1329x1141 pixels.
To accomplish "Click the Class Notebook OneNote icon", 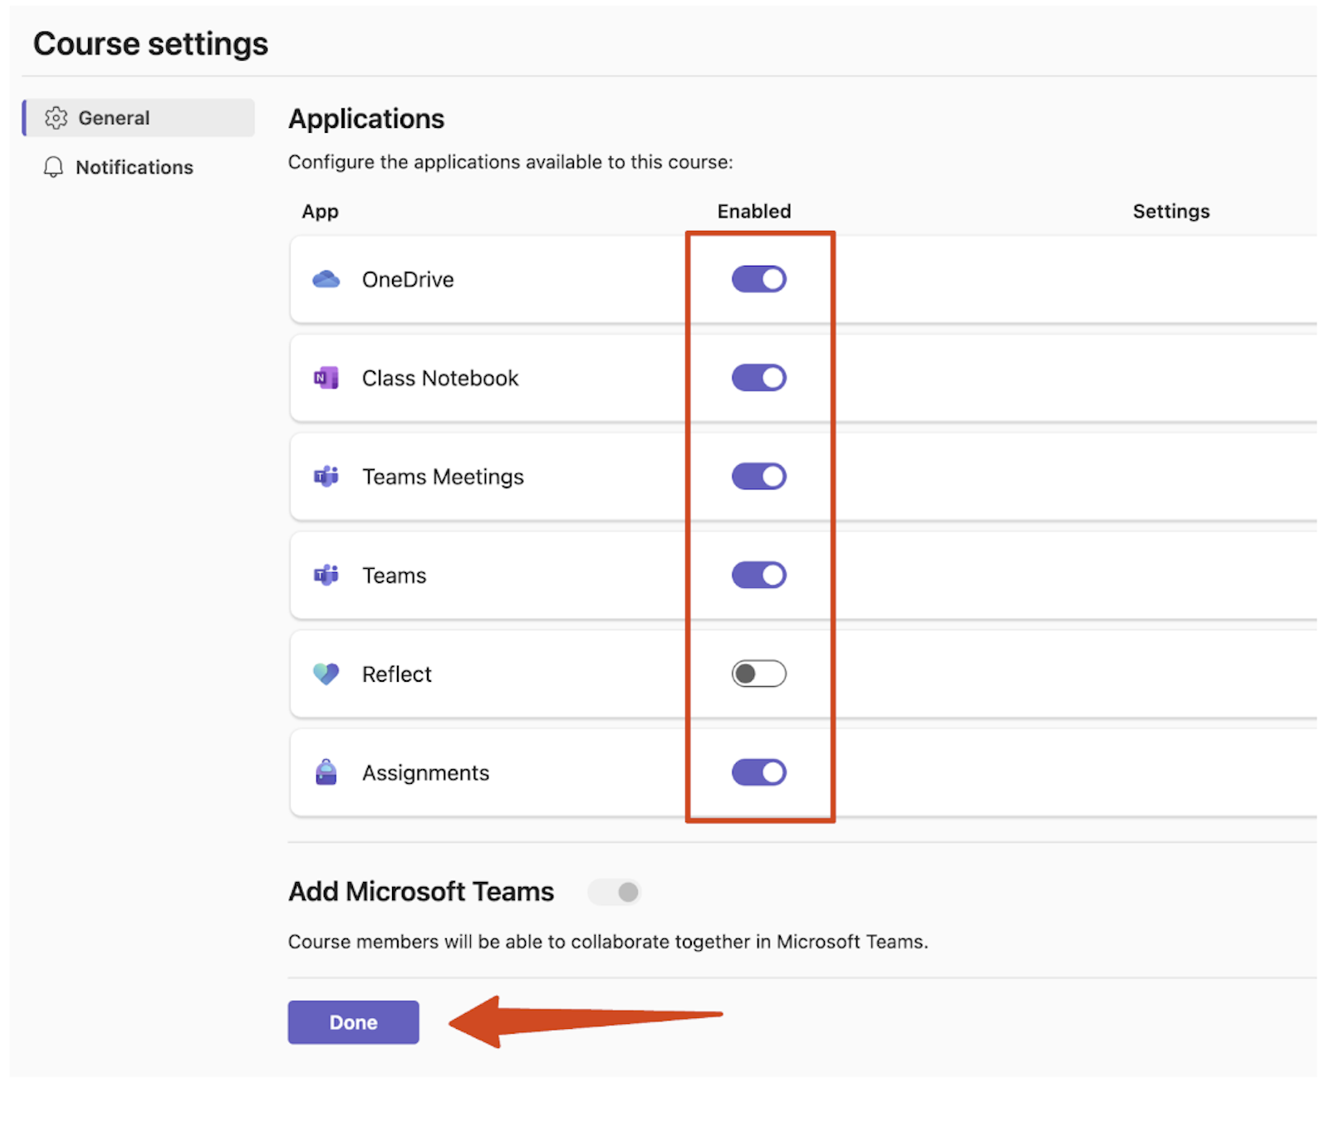I will coord(326,379).
